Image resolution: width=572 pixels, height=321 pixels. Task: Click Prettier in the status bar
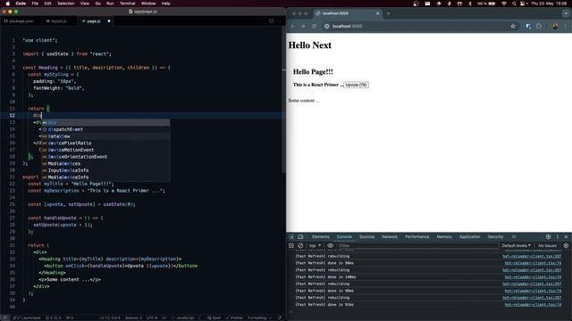coord(234,317)
